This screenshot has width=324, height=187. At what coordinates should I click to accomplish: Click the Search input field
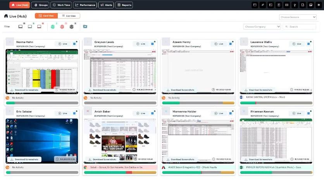pos(300,27)
